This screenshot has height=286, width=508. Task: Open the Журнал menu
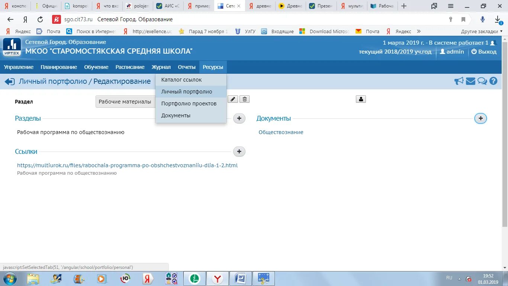tap(161, 67)
